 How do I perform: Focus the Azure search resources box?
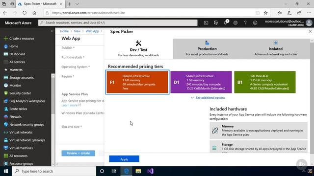(118, 23)
